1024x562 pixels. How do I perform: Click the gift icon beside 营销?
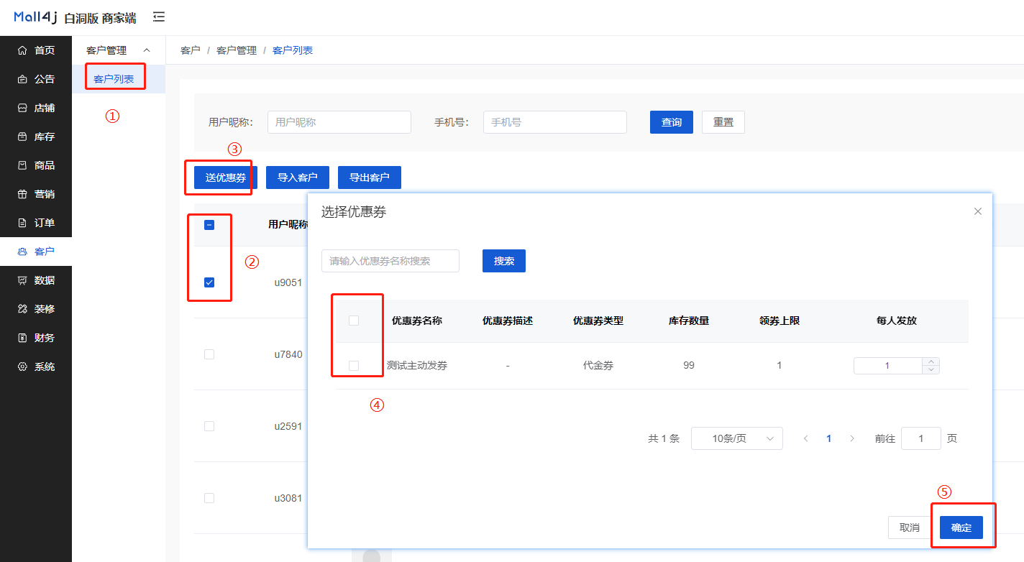click(22, 194)
